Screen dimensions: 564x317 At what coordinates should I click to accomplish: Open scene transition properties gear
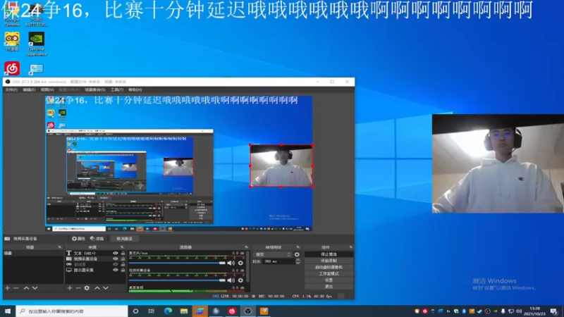click(297, 254)
